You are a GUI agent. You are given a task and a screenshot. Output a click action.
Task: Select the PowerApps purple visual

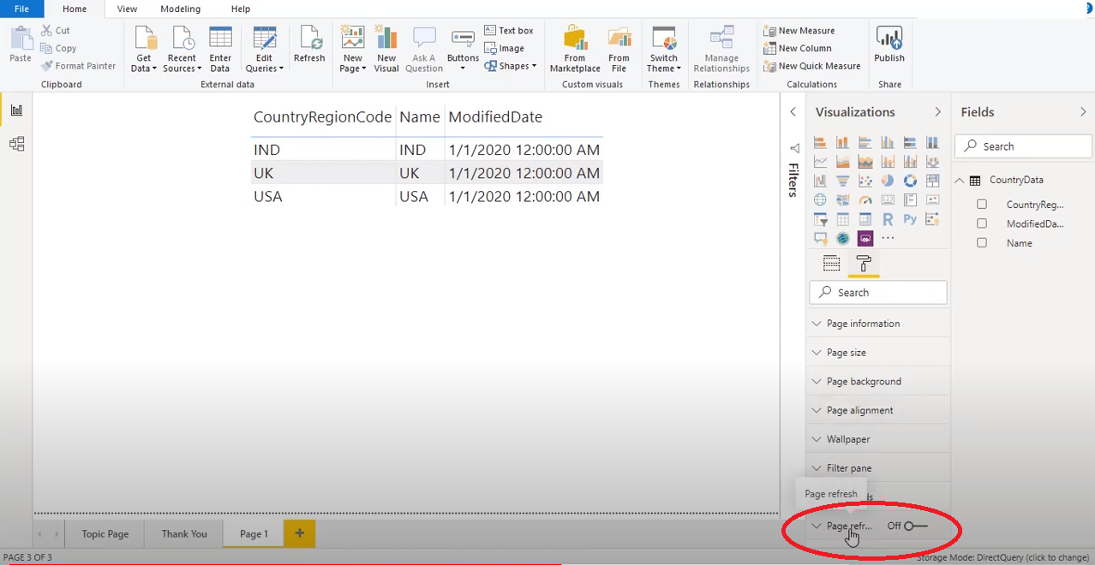[x=865, y=238]
